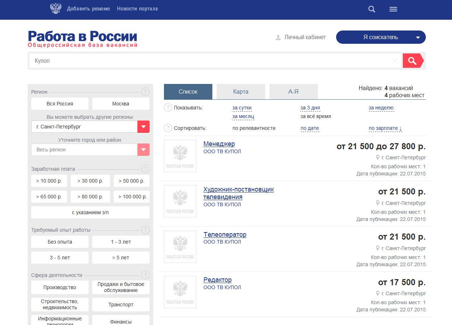Open the hamburger menu in top bar
The image size is (452, 325).
(x=393, y=9)
